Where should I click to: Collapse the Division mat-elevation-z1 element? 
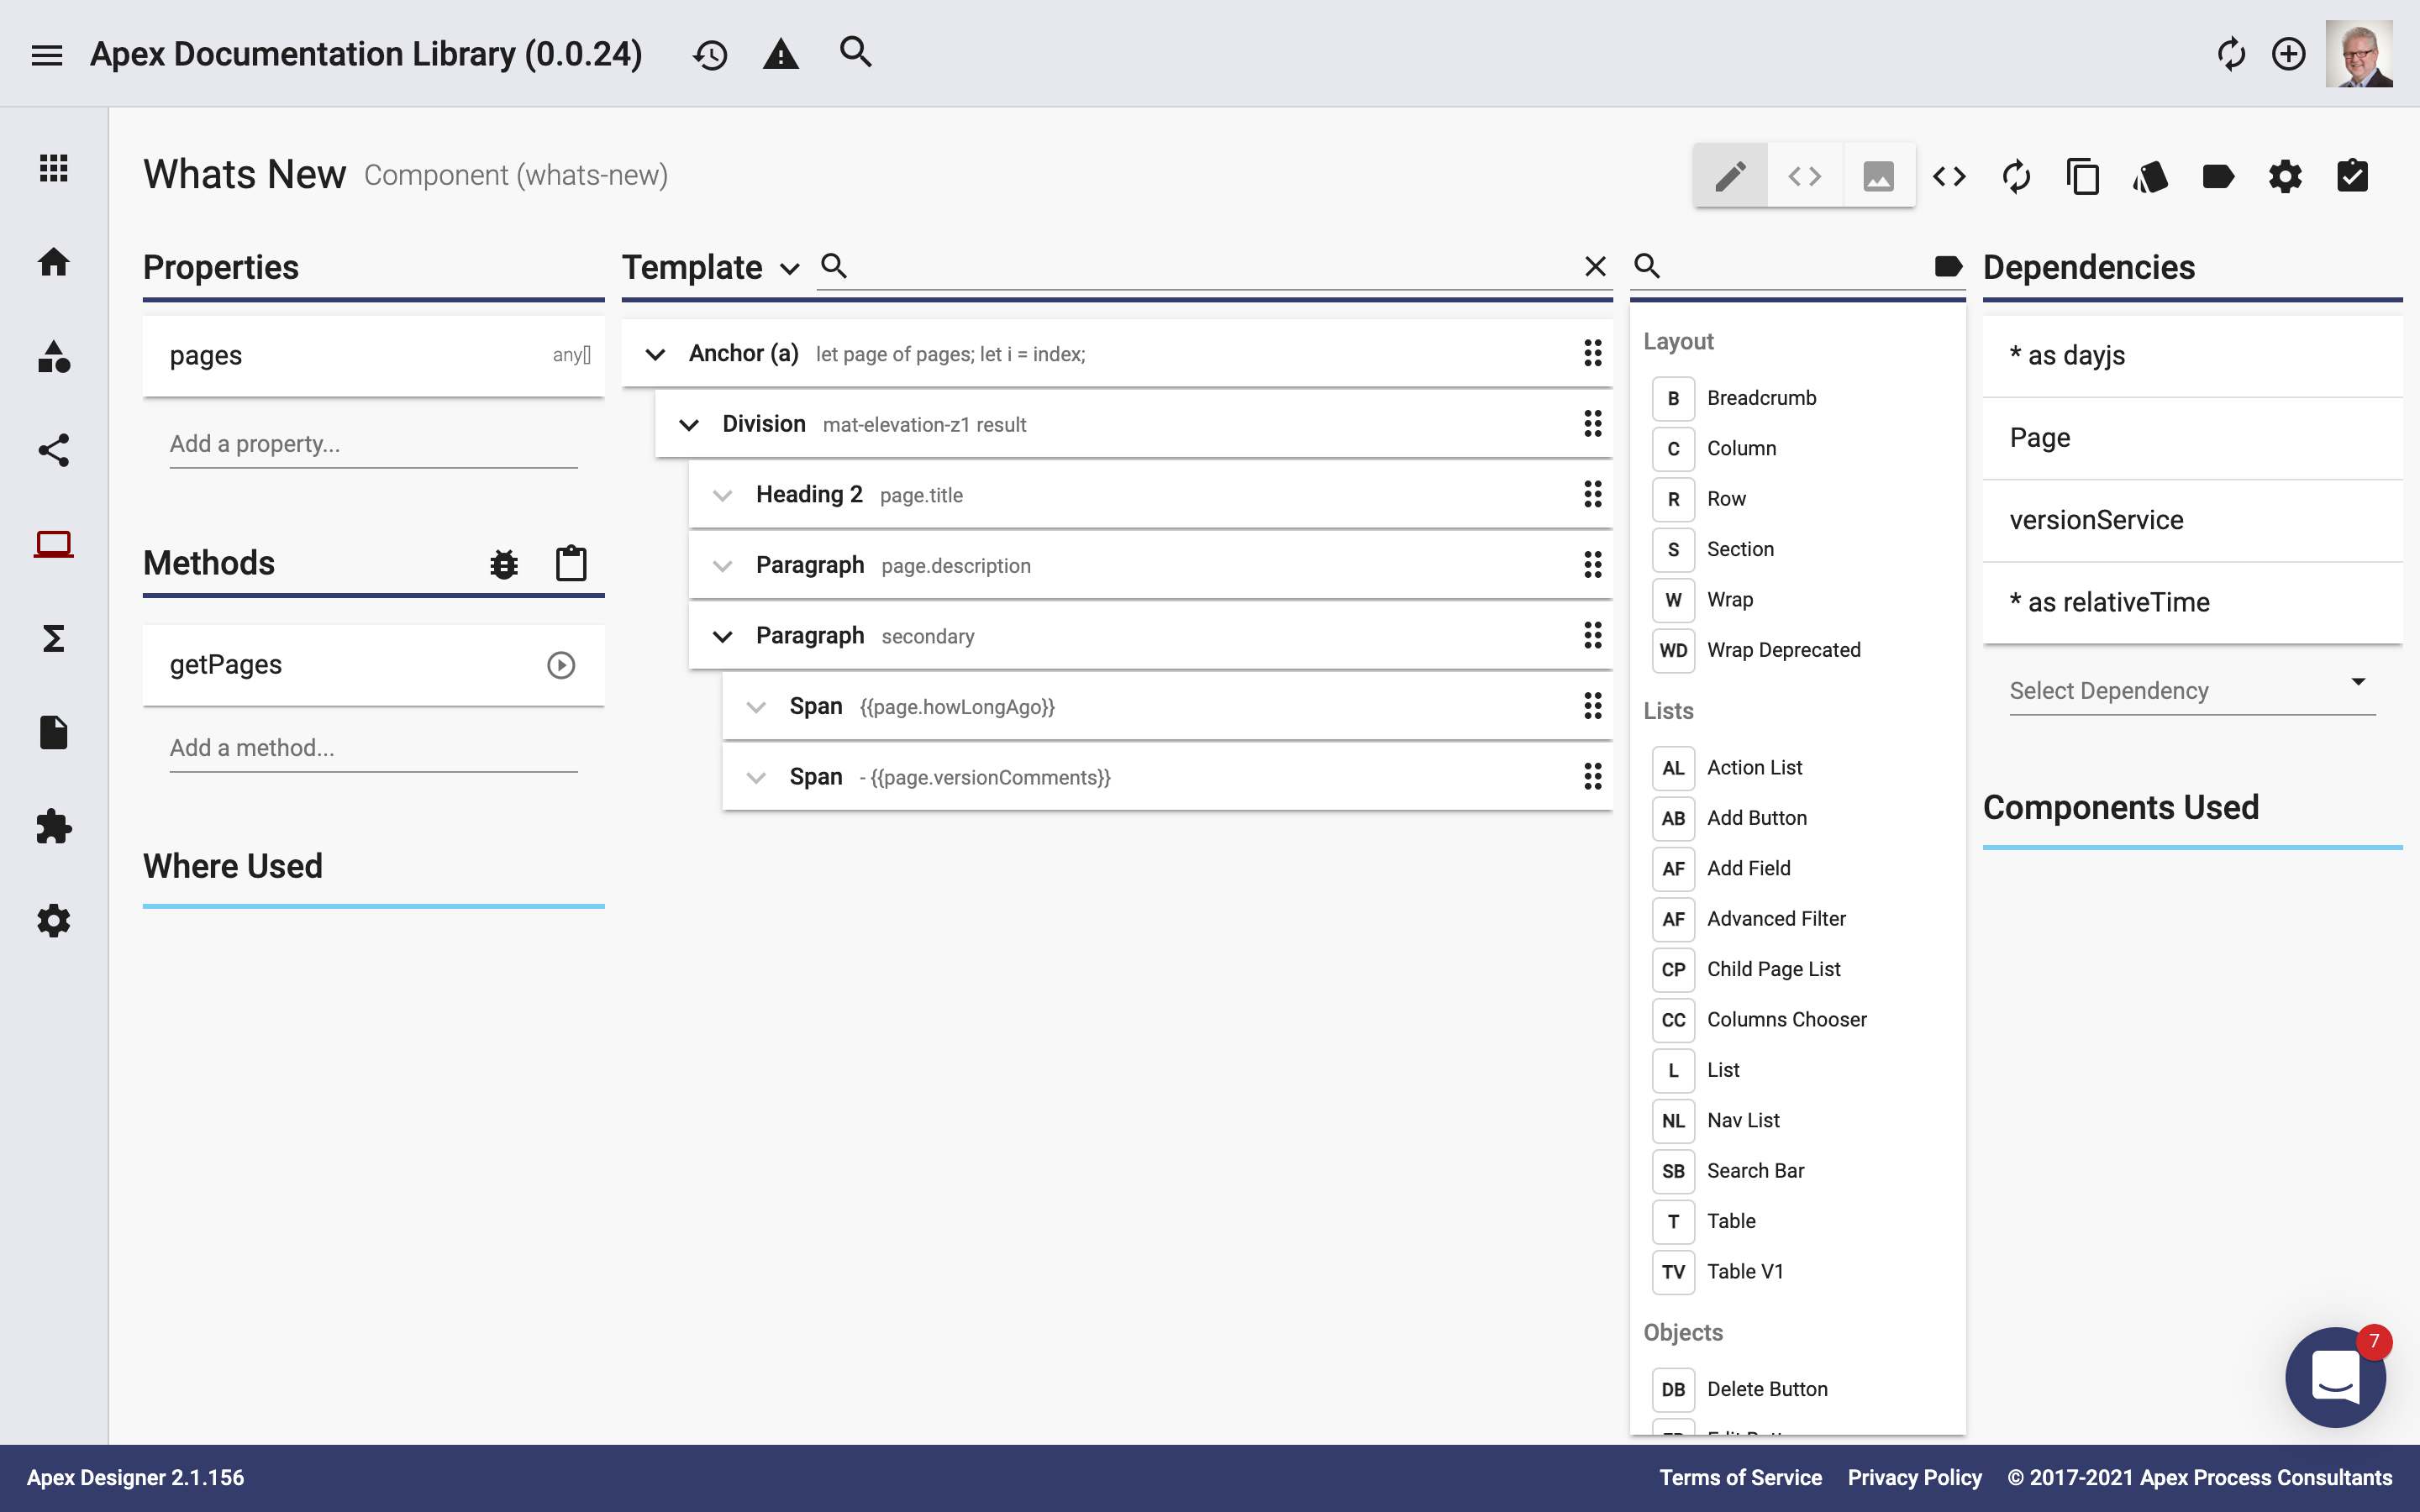(x=688, y=425)
